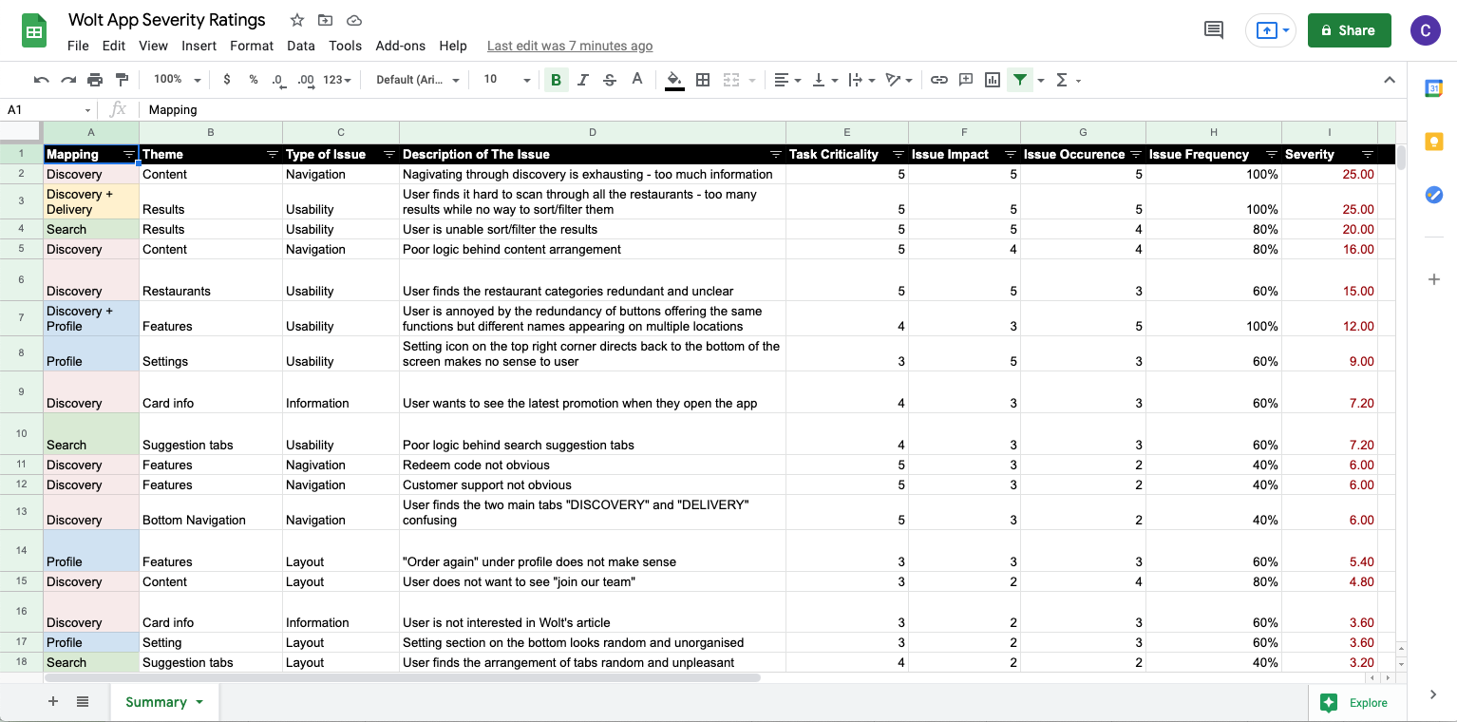The width and height of the screenshot is (1457, 722).
Task: Open the last edit history link
Action: point(570,46)
